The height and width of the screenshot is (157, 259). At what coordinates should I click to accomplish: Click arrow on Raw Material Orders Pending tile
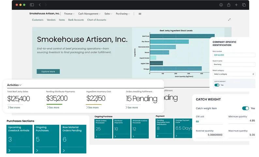pyautogui.click(x=64, y=150)
